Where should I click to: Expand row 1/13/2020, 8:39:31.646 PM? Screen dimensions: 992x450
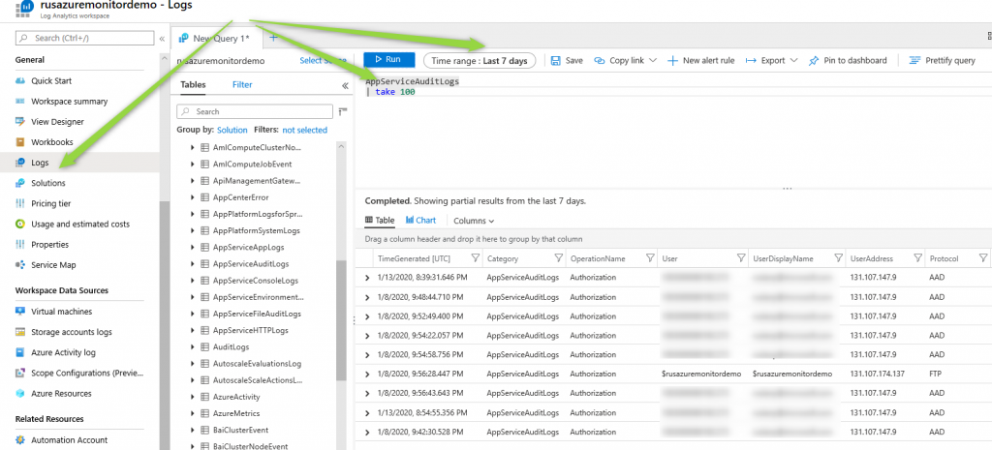coord(367,278)
